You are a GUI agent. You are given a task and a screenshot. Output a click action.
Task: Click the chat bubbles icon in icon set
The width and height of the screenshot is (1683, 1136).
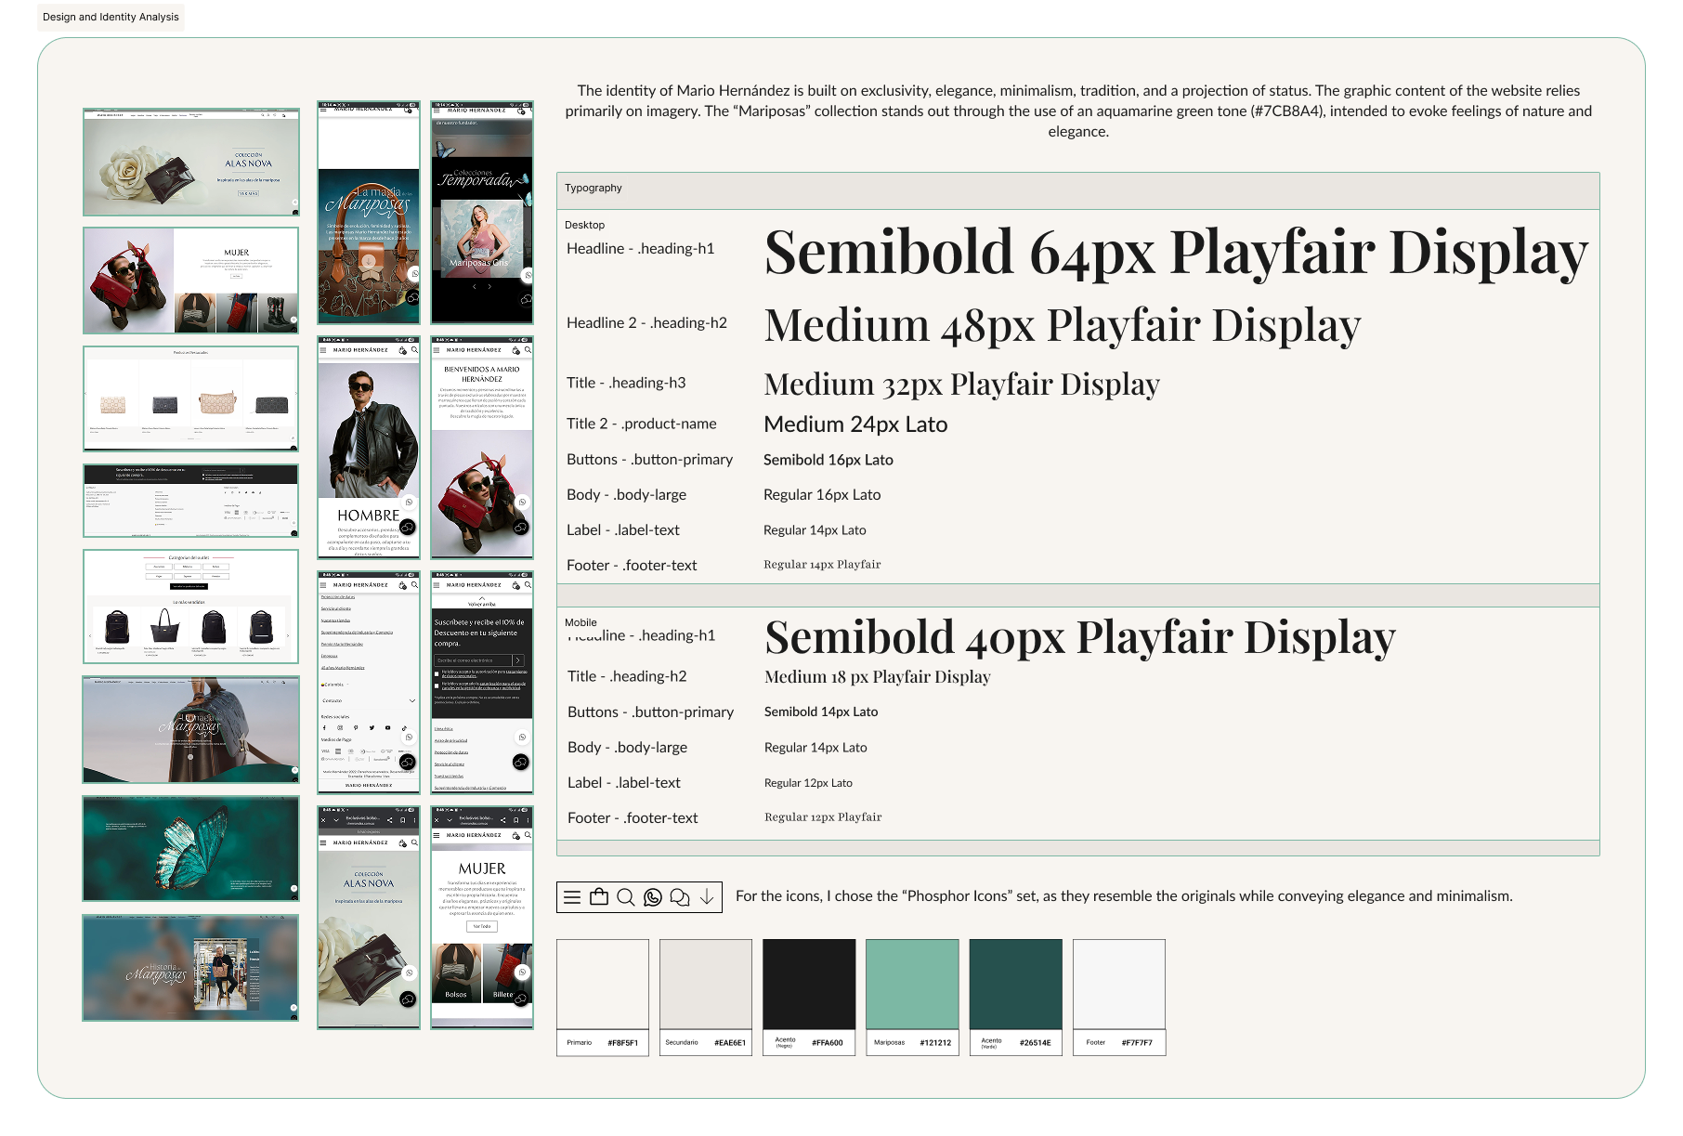(x=680, y=897)
